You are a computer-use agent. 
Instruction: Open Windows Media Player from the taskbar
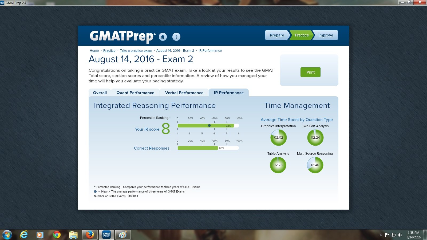[40, 234]
